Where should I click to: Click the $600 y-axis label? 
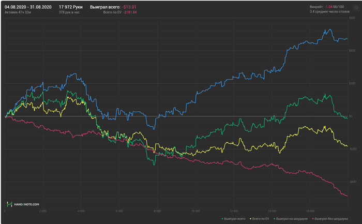click(x=352, y=18)
